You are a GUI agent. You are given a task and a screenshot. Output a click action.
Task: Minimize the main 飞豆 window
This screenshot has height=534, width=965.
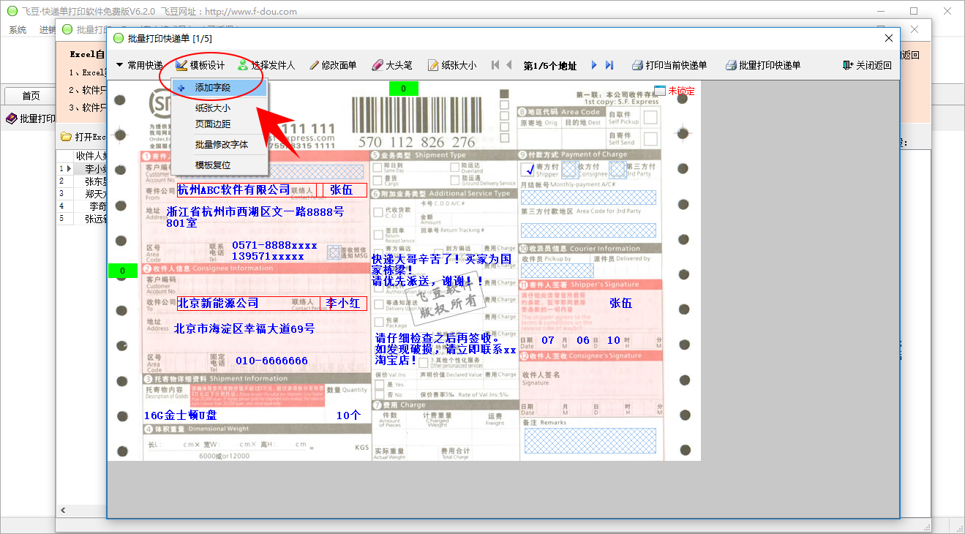tap(881, 11)
